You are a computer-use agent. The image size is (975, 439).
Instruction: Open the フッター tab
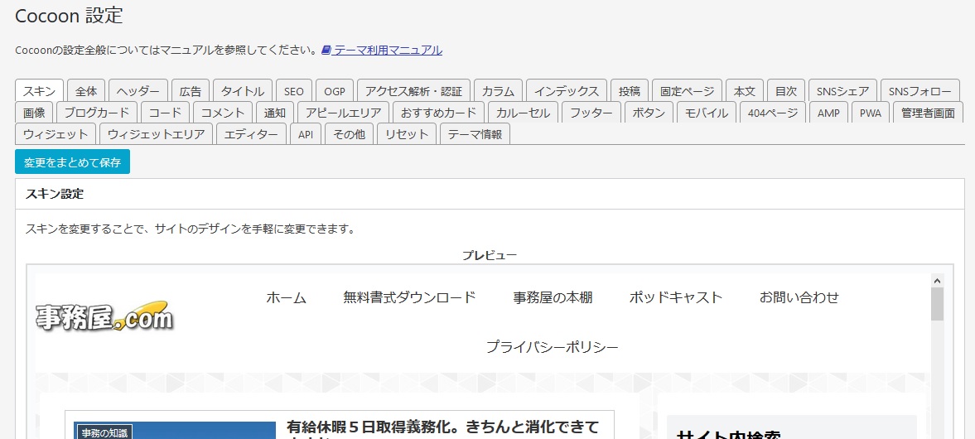[x=591, y=113]
